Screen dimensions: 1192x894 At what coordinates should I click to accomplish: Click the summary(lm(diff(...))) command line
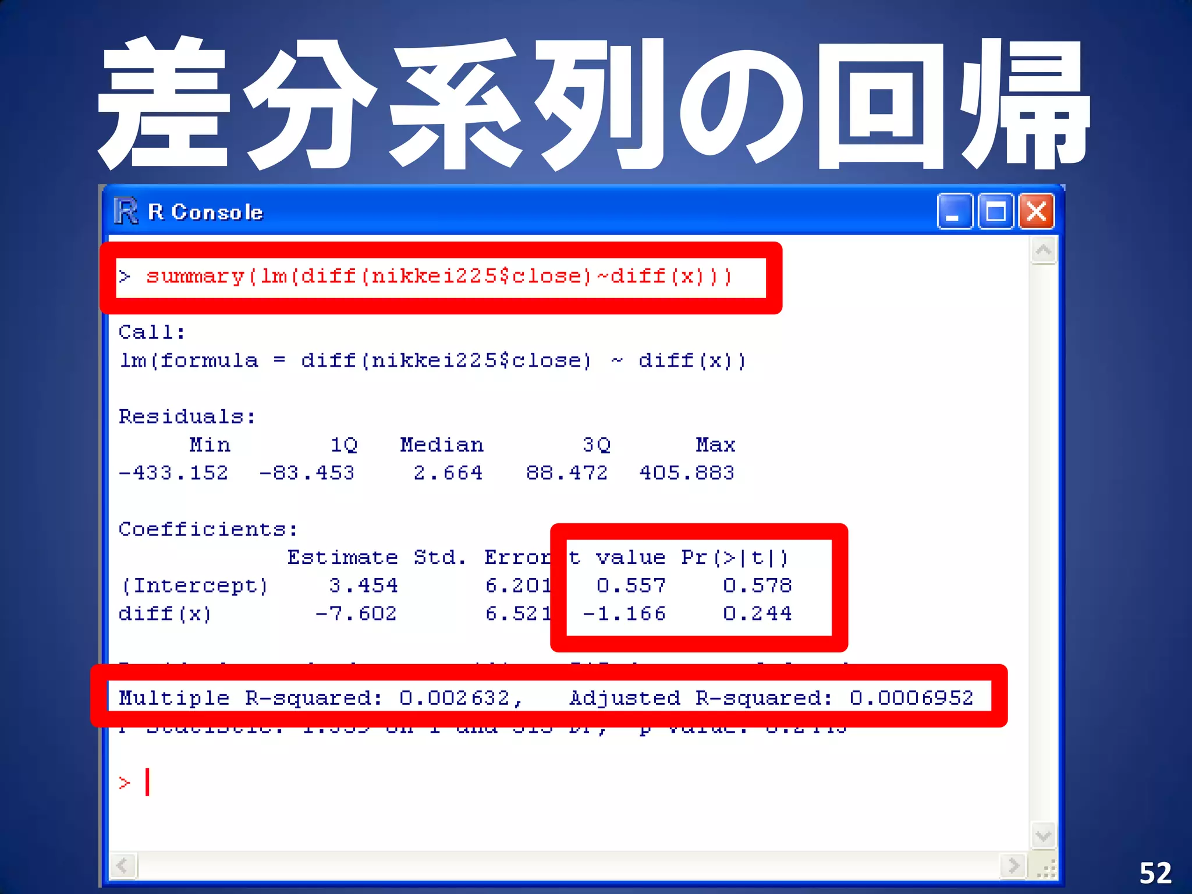click(425, 276)
